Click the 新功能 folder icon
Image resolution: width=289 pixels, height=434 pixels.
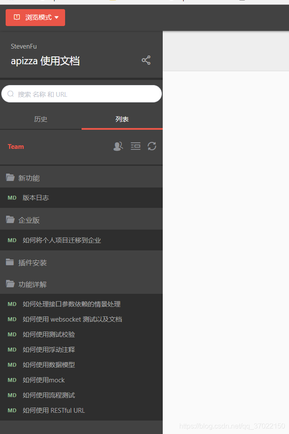(x=10, y=177)
